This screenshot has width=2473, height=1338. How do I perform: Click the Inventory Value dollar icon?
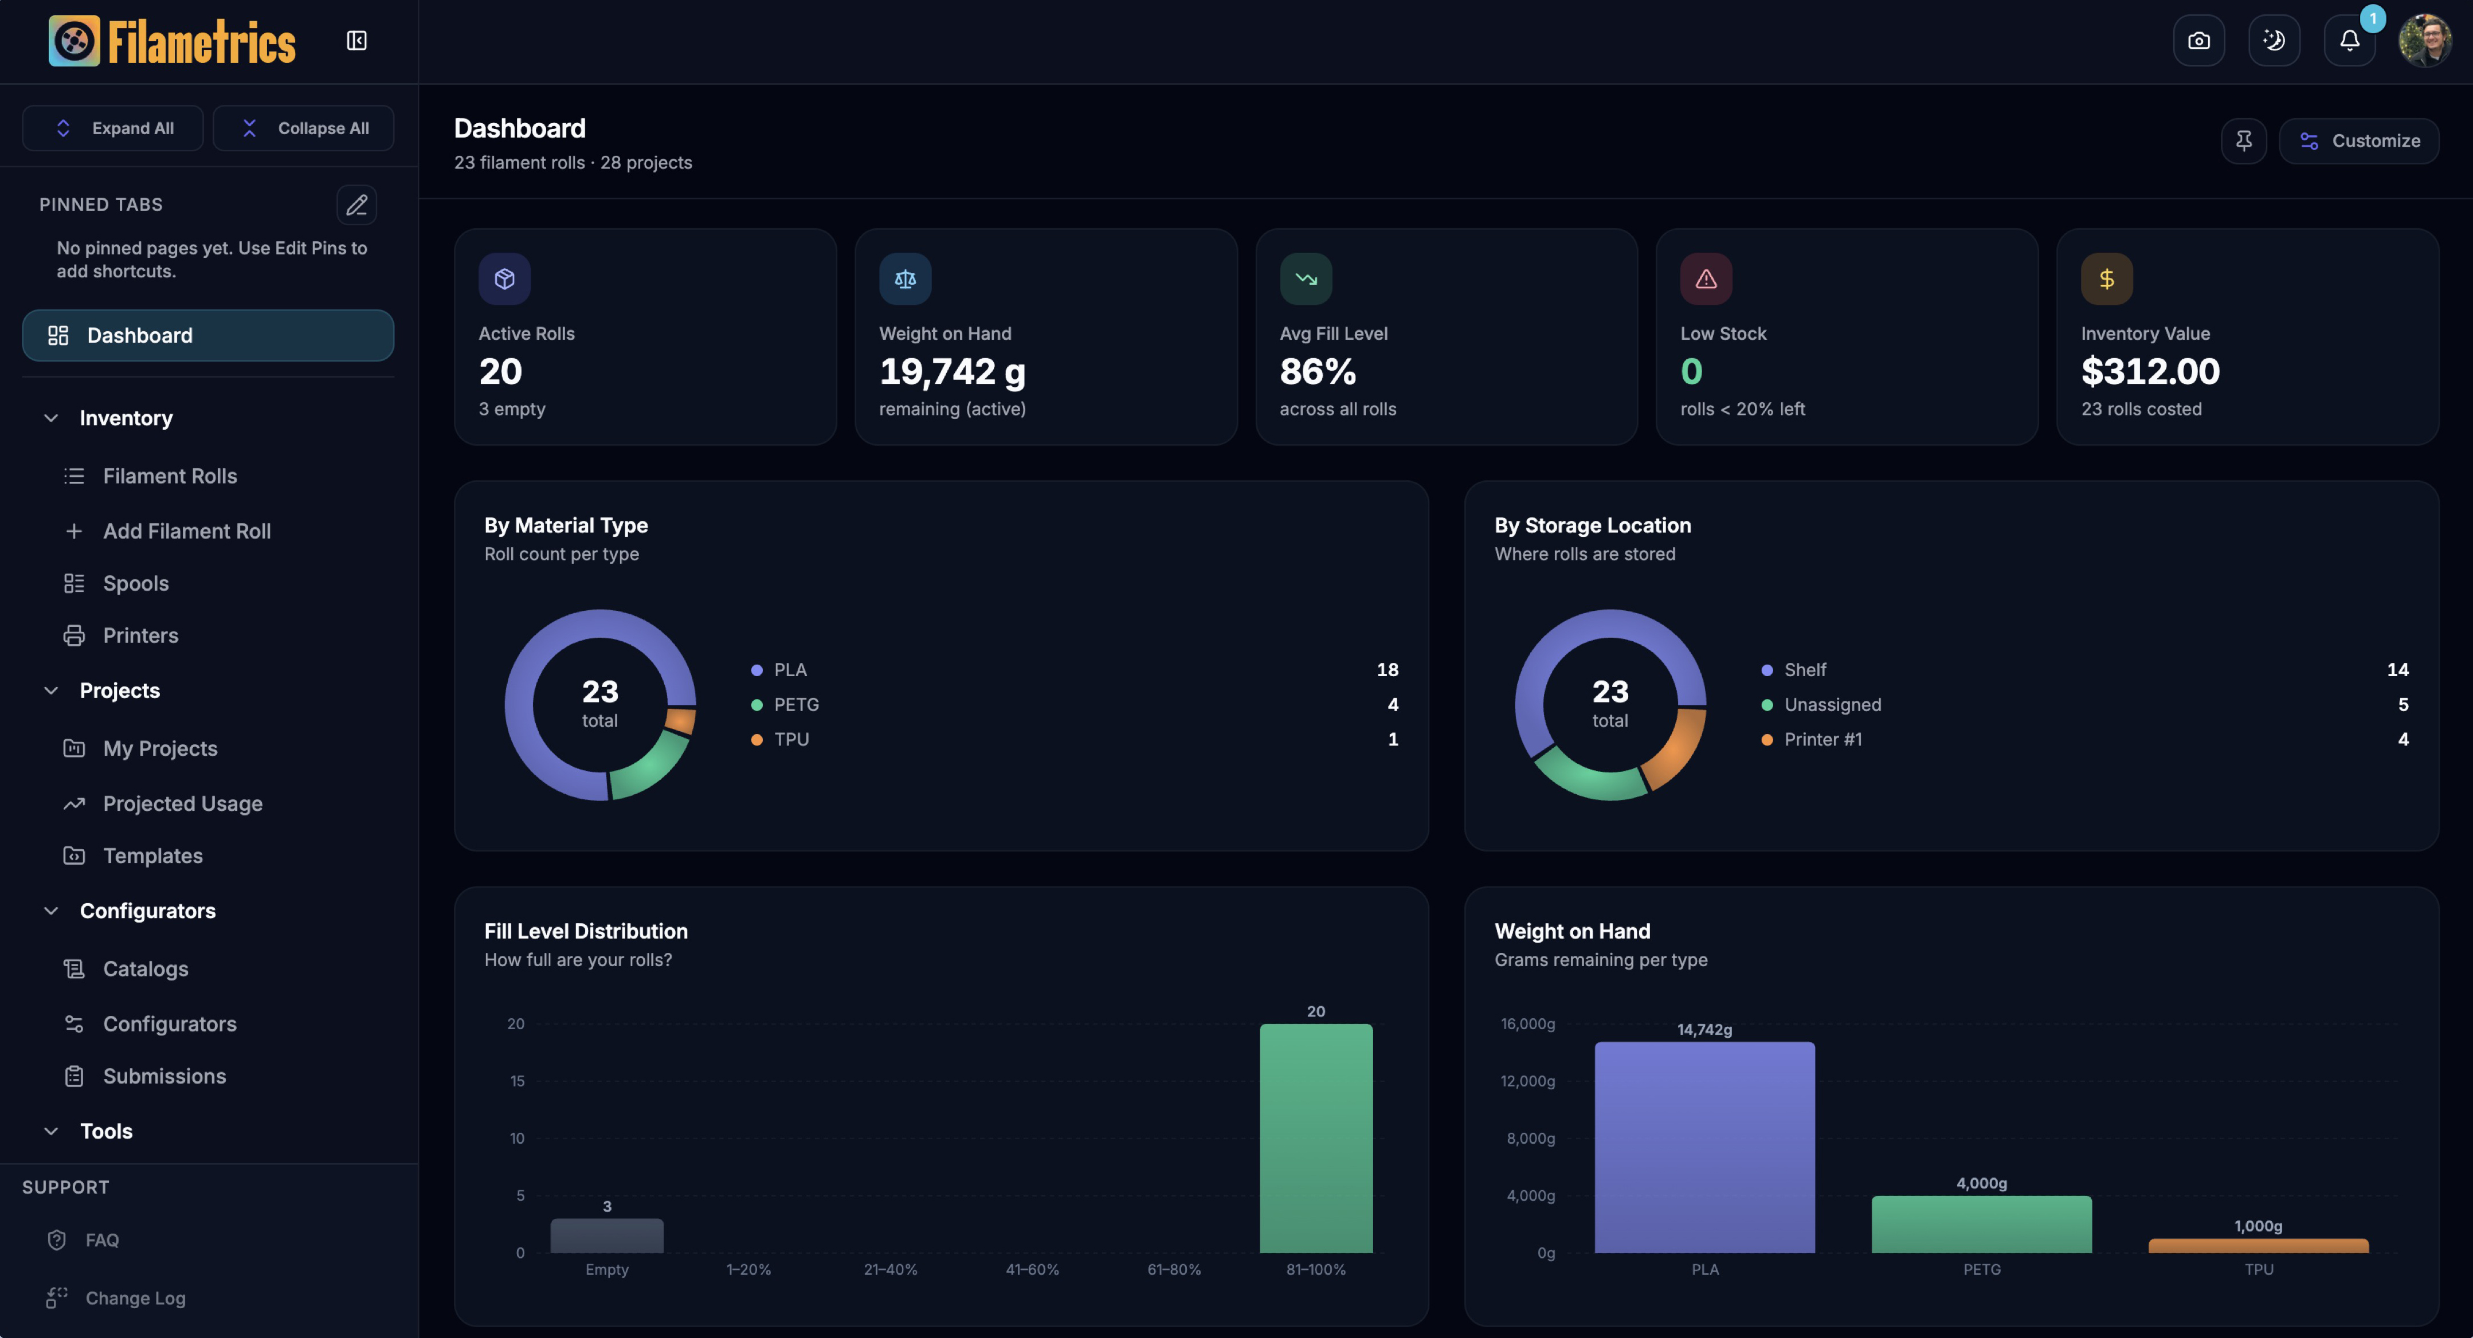pyautogui.click(x=2106, y=278)
